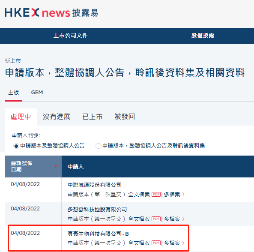Select 申請版本，整體協調人公告及聆訊後資料集 radio option
The width and height of the screenshot is (254, 252).
pyautogui.click(x=99, y=146)
